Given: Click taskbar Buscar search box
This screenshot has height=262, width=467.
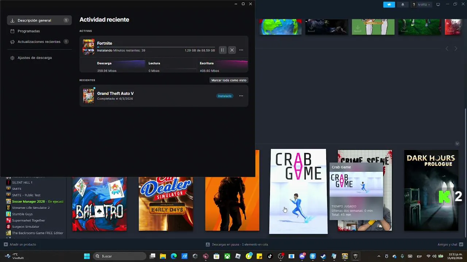Looking at the screenshot, I should (x=120, y=256).
